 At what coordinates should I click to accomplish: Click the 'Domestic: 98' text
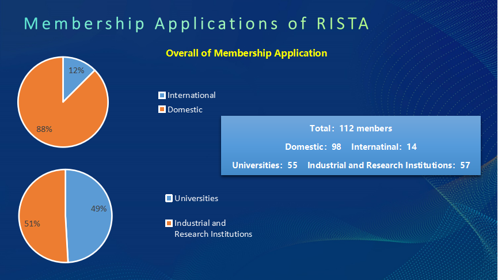(313, 147)
